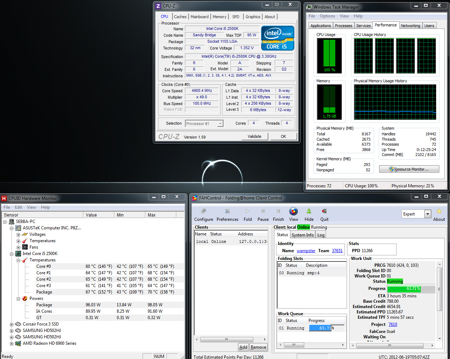Click the AMD Radeon HD 6900 card icon

click(18, 343)
